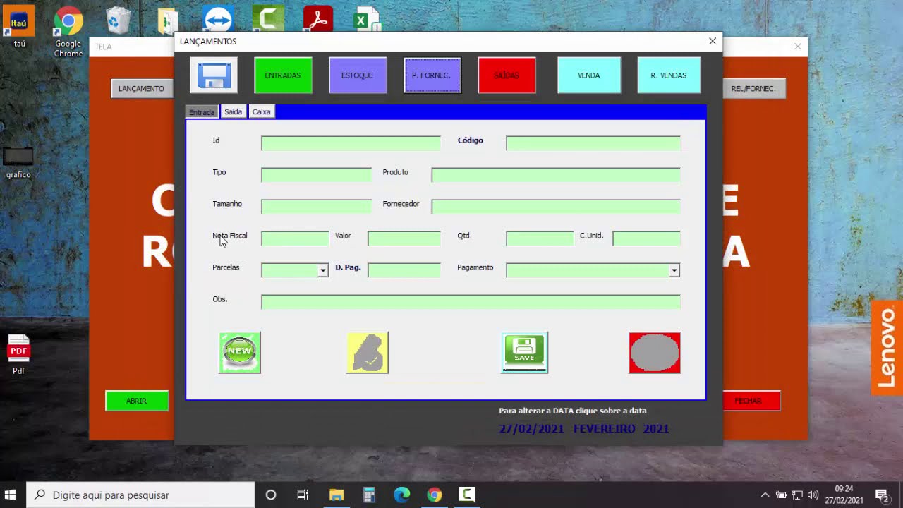Open Itaú desktop shortcut

tap(18, 28)
